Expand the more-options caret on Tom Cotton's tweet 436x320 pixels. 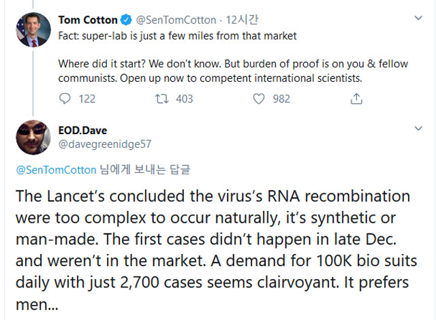(x=418, y=19)
